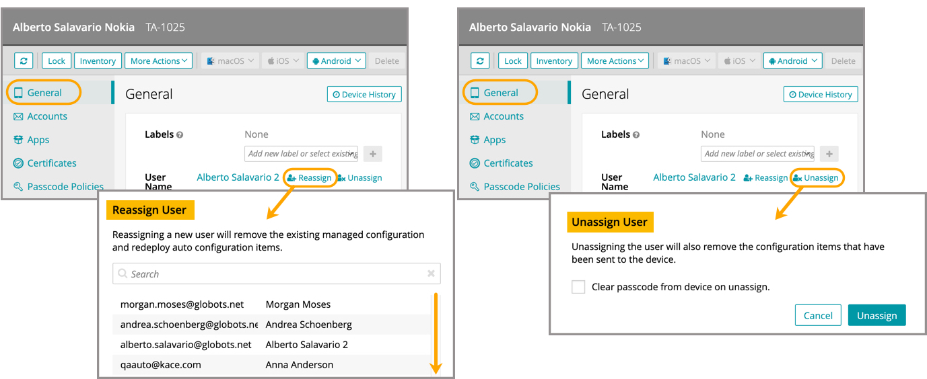Click the Passcode Policies key icon, left sidebar
Image resolution: width=927 pixels, height=379 pixels.
coord(18,187)
